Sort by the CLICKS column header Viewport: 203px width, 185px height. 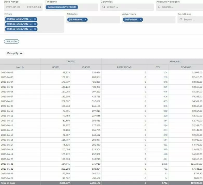click(86, 67)
